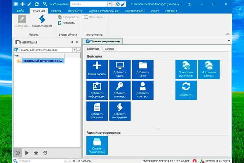Click the pencil edit icon in title bar
Image resolution: width=244 pixels, height=163 pixels.
[x=29, y=4]
